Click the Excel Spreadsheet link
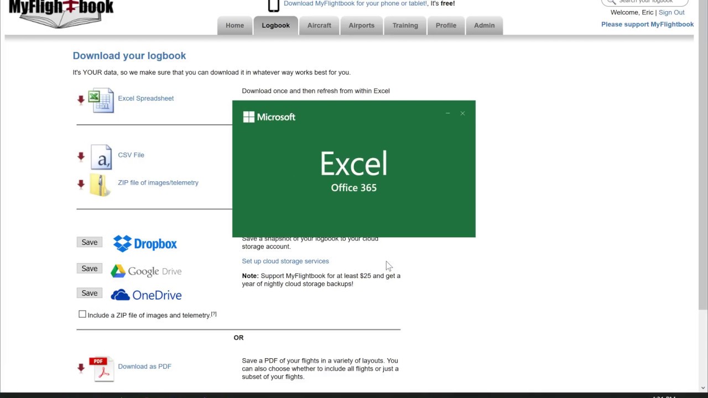This screenshot has width=708, height=398. [x=145, y=98]
